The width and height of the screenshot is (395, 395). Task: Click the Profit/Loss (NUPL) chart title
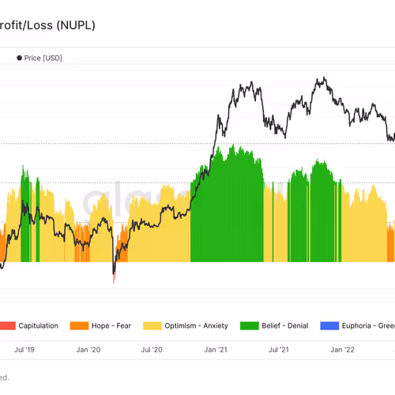pyautogui.click(x=47, y=25)
